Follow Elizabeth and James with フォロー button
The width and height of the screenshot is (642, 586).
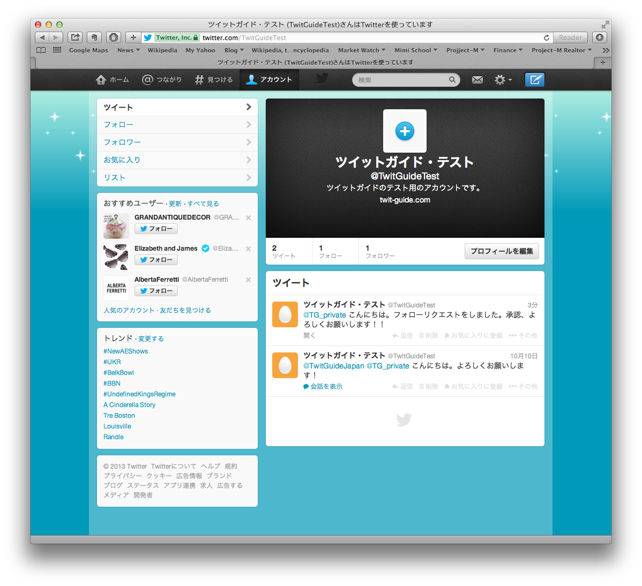(x=156, y=260)
